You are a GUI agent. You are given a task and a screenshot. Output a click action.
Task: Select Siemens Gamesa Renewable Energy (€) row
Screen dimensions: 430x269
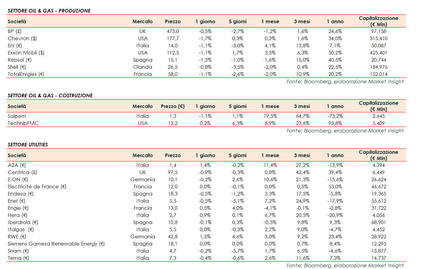56,244
